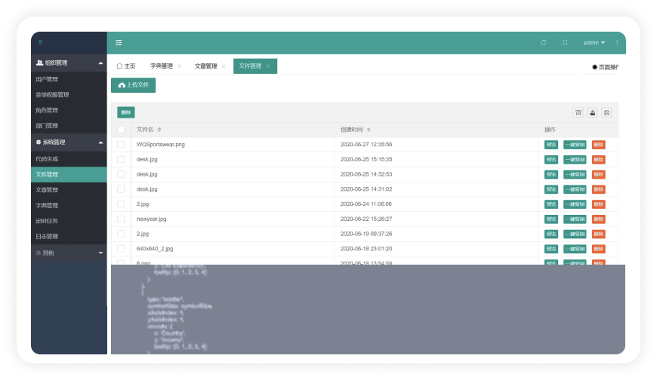The height and width of the screenshot is (380, 657).
Task: Tick the select-all checkbox in table header
Action: tap(121, 130)
